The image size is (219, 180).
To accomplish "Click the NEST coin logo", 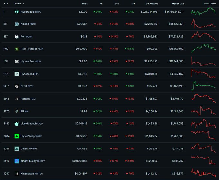I will point(17,86).
